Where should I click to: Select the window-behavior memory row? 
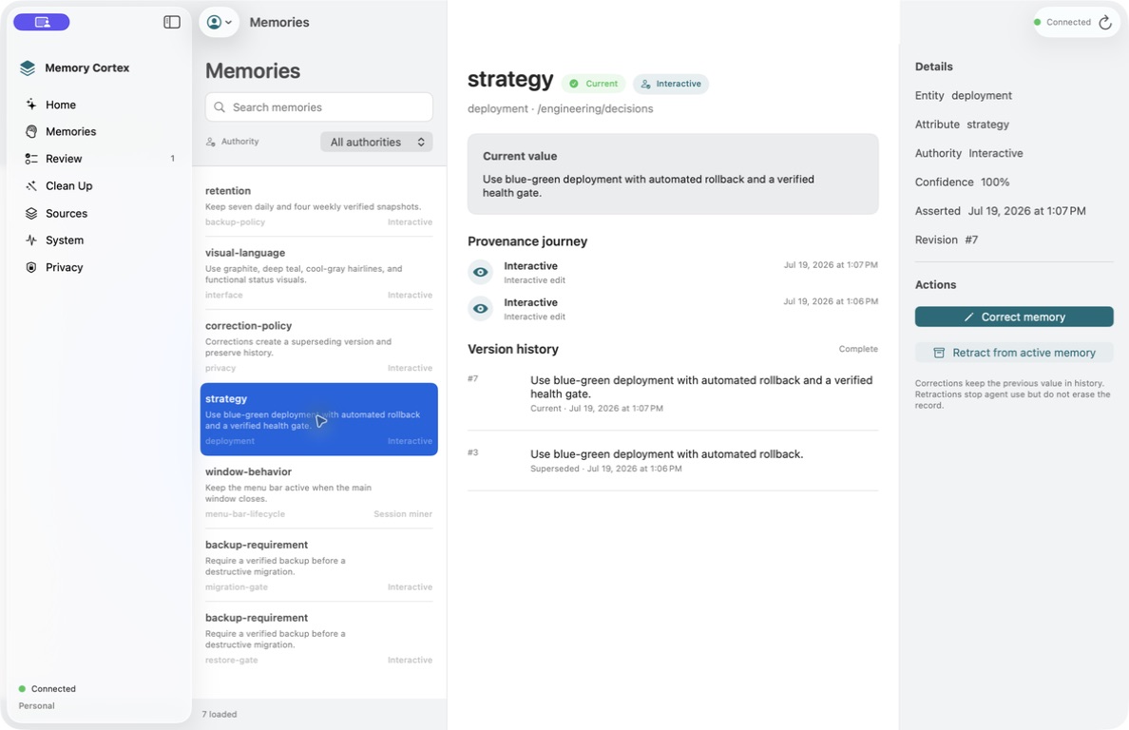tap(319, 492)
